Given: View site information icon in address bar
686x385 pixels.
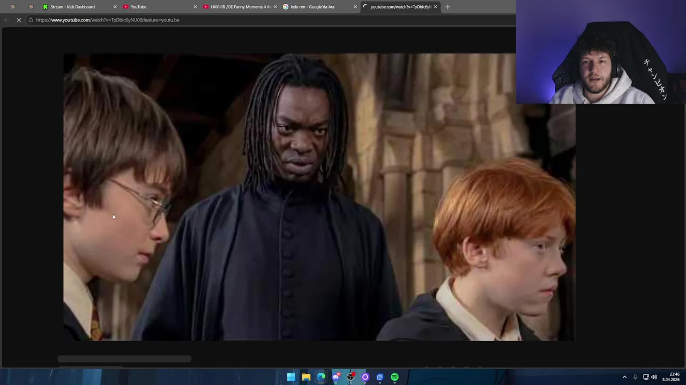Looking at the screenshot, I should click(x=31, y=20).
